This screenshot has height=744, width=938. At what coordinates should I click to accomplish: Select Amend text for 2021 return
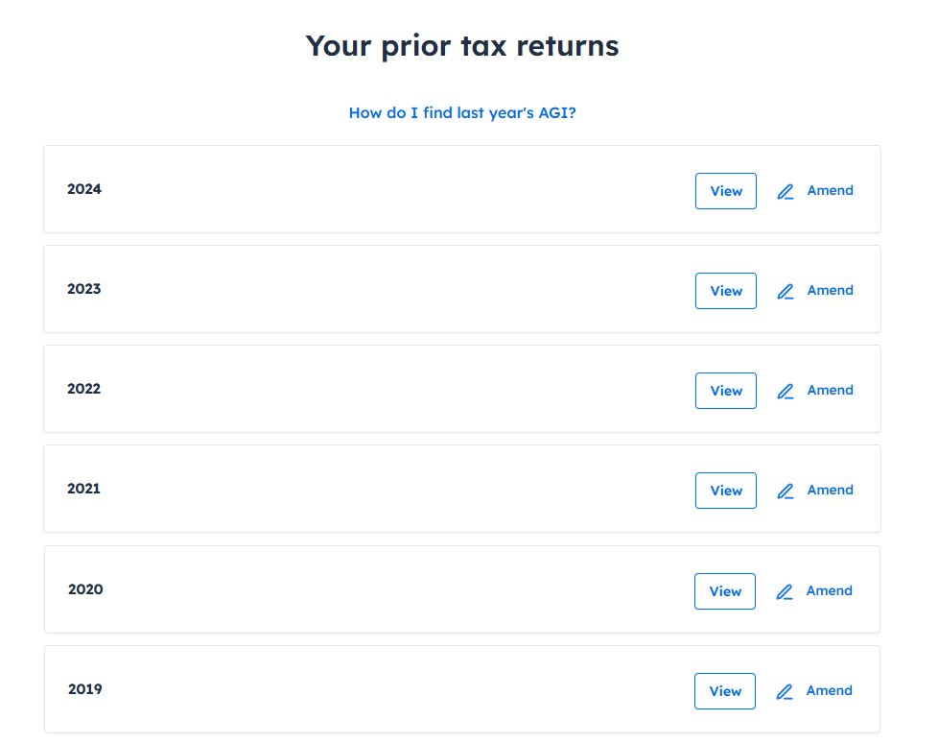[x=830, y=491]
